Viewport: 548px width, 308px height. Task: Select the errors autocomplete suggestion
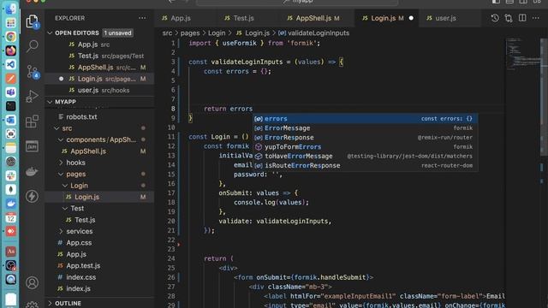[366, 119]
